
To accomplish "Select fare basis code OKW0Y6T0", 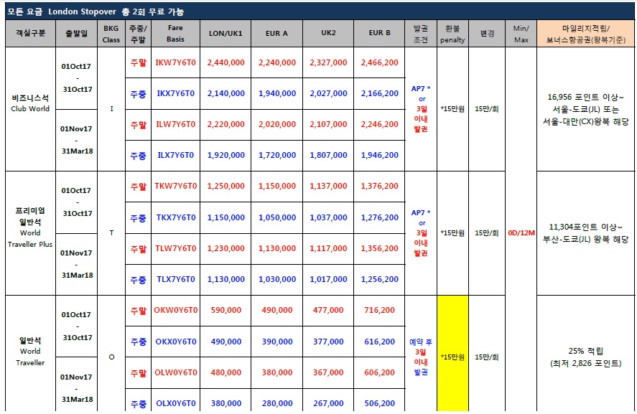I will (x=175, y=311).
